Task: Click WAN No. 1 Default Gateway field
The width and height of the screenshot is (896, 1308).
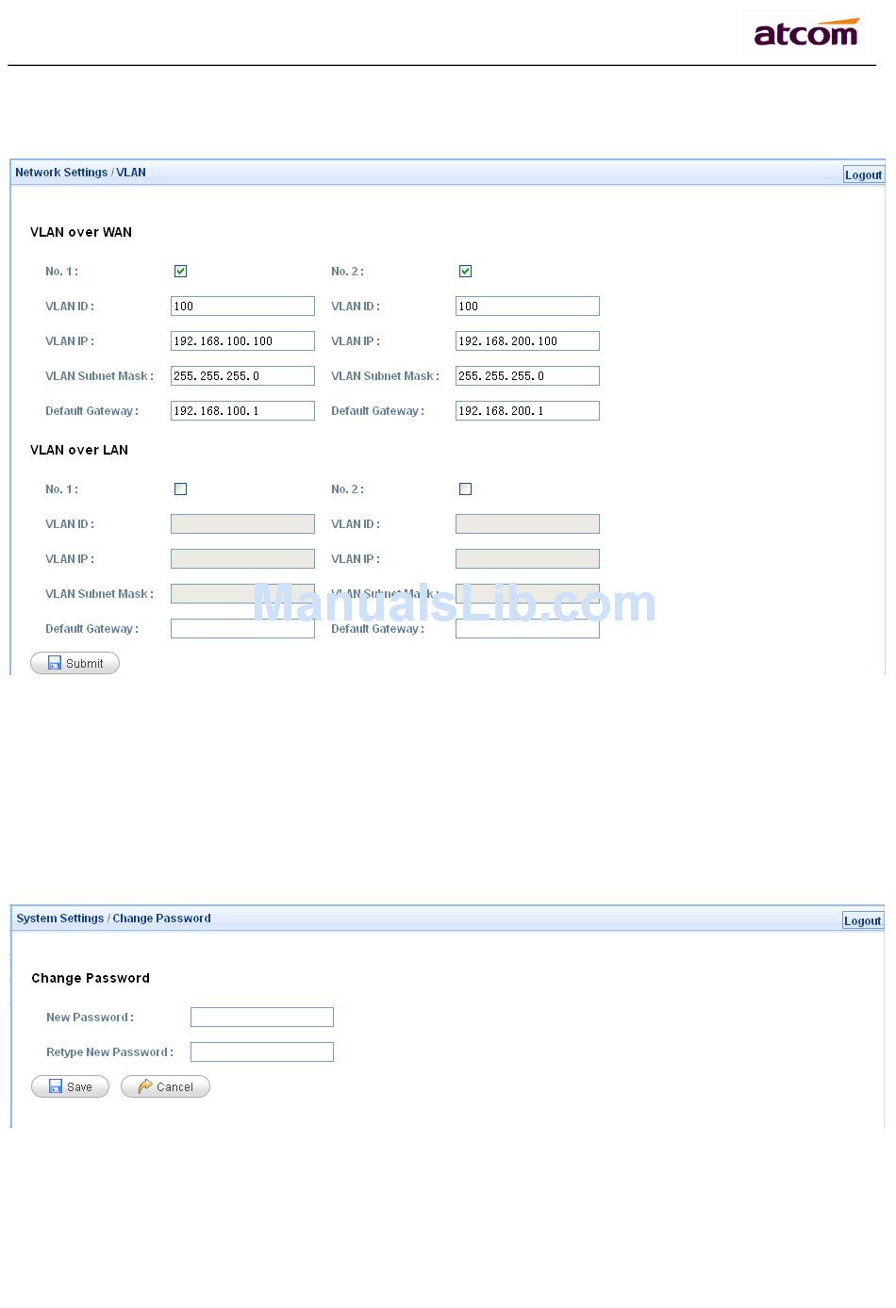Action: tap(242, 411)
